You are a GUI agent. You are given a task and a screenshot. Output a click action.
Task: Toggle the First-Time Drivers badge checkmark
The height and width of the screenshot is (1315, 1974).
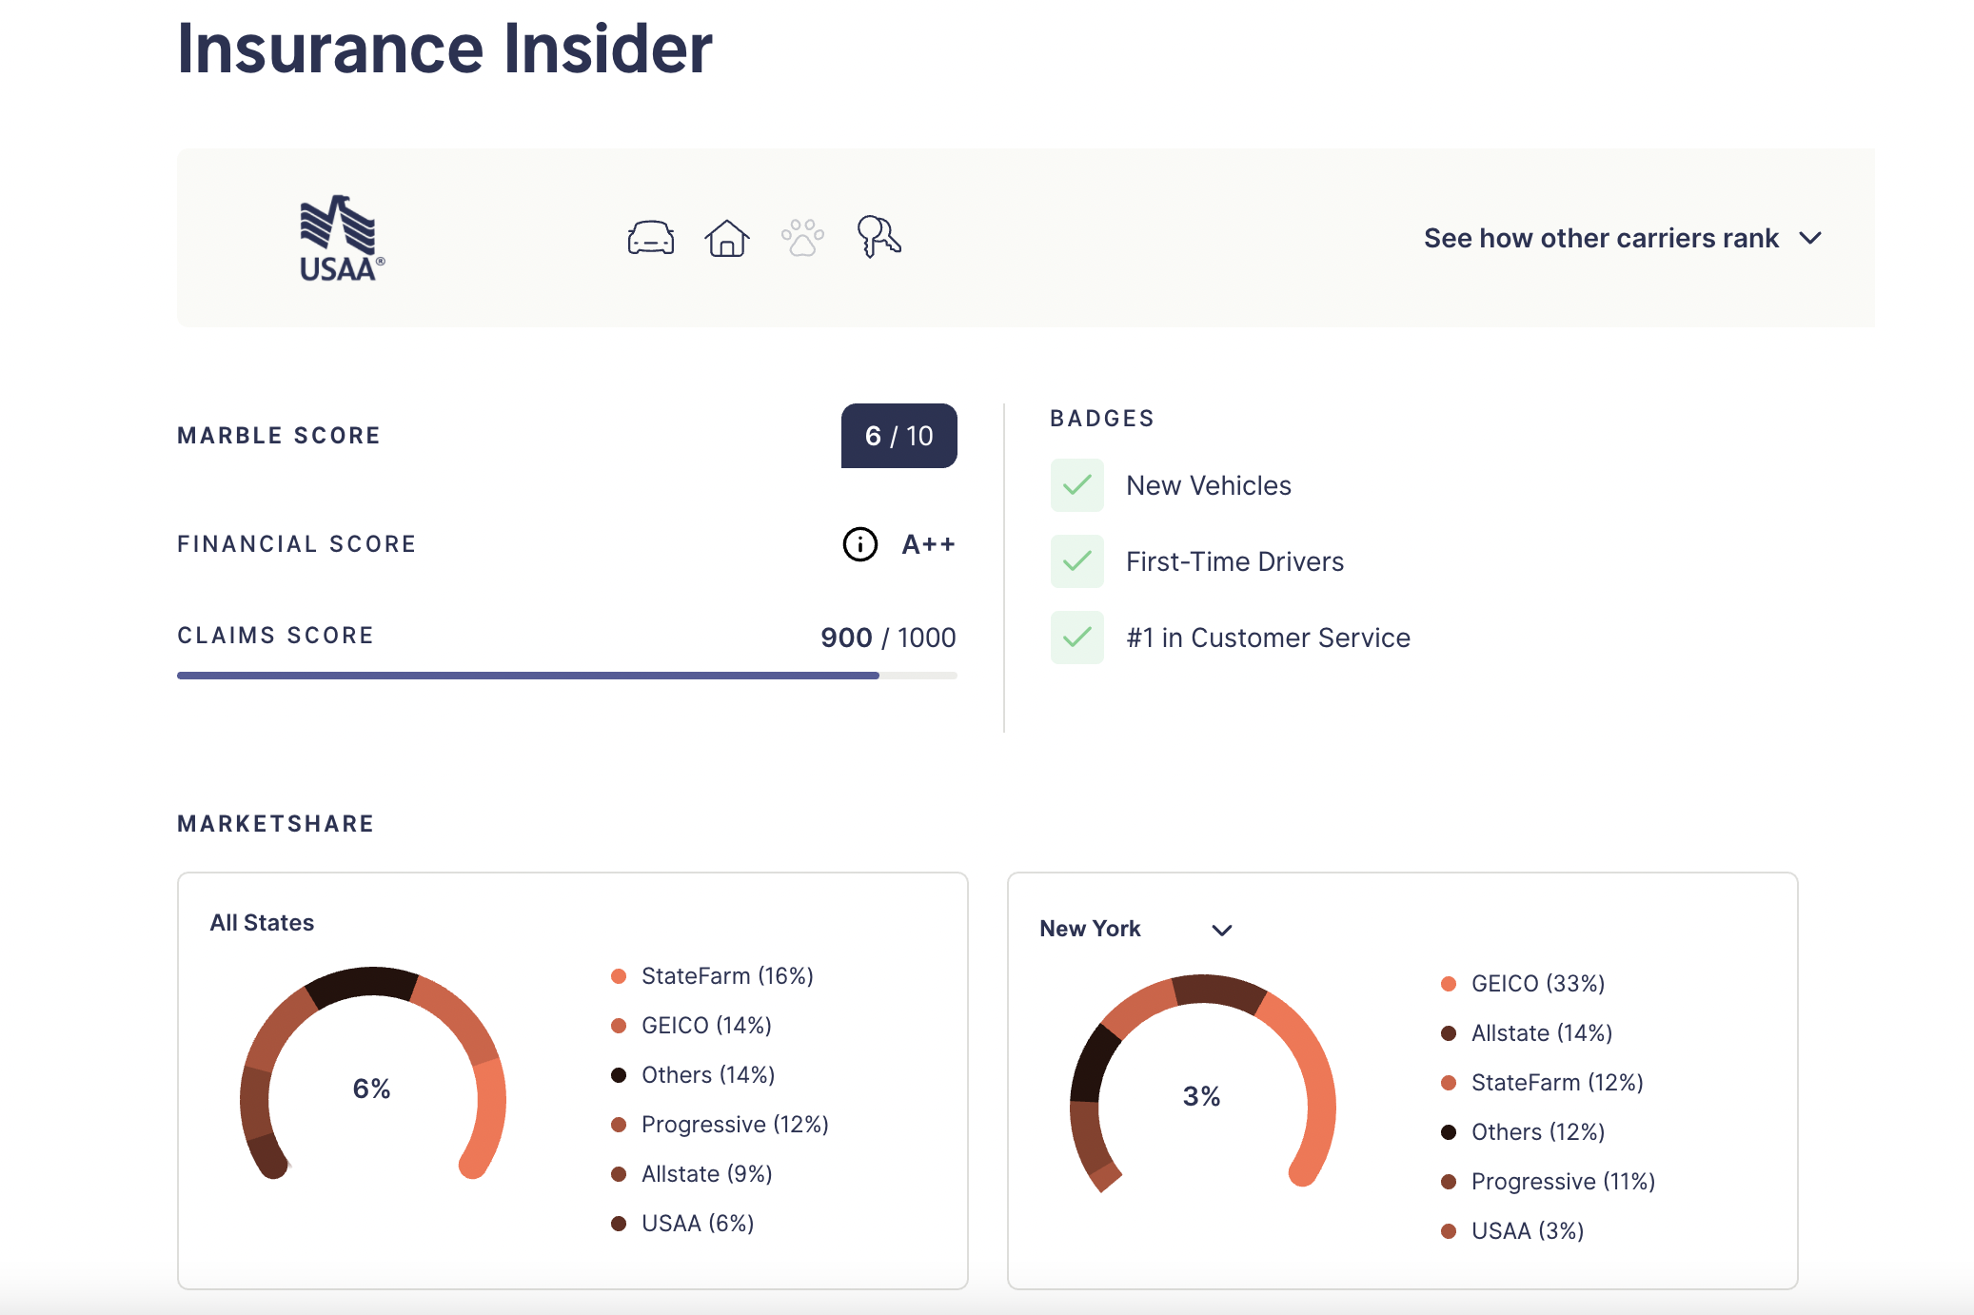(1077, 561)
